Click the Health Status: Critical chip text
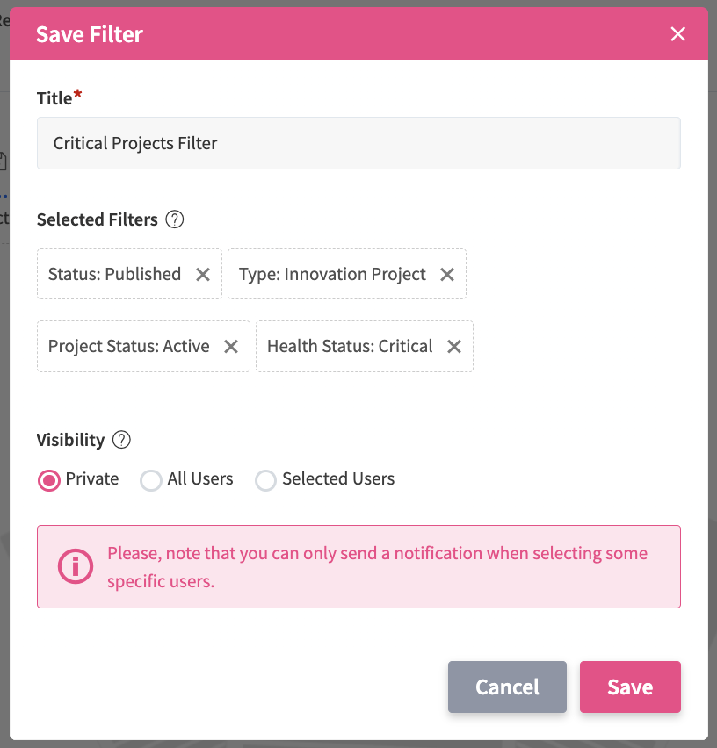717x748 pixels. tap(350, 346)
